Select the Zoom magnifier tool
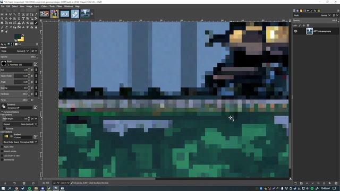This screenshot has height=191, width=340. click(2, 19)
